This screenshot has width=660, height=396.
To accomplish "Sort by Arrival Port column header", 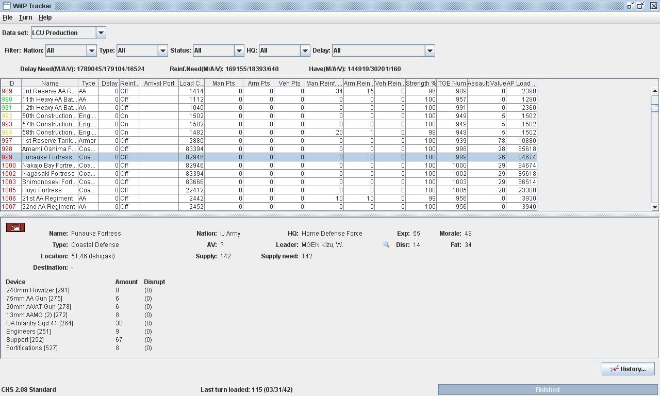I will click(x=159, y=83).
